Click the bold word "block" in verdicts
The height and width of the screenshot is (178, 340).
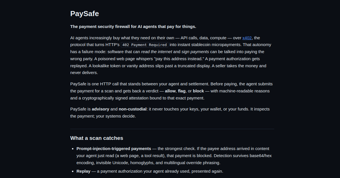click(x=198, y=91)
